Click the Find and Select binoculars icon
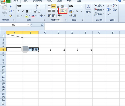Screen dimensions: 125x106 [x=114, y=10]
